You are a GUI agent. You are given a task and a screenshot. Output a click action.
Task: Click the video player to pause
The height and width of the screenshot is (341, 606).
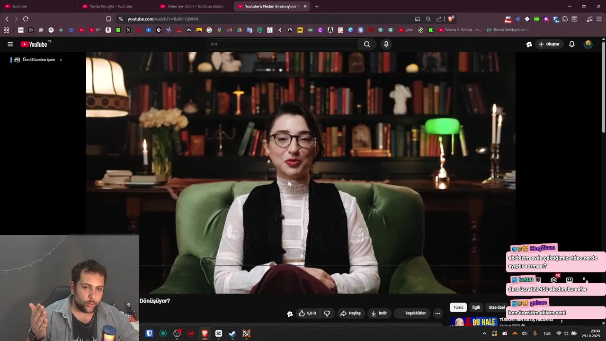tap(301, 173)
